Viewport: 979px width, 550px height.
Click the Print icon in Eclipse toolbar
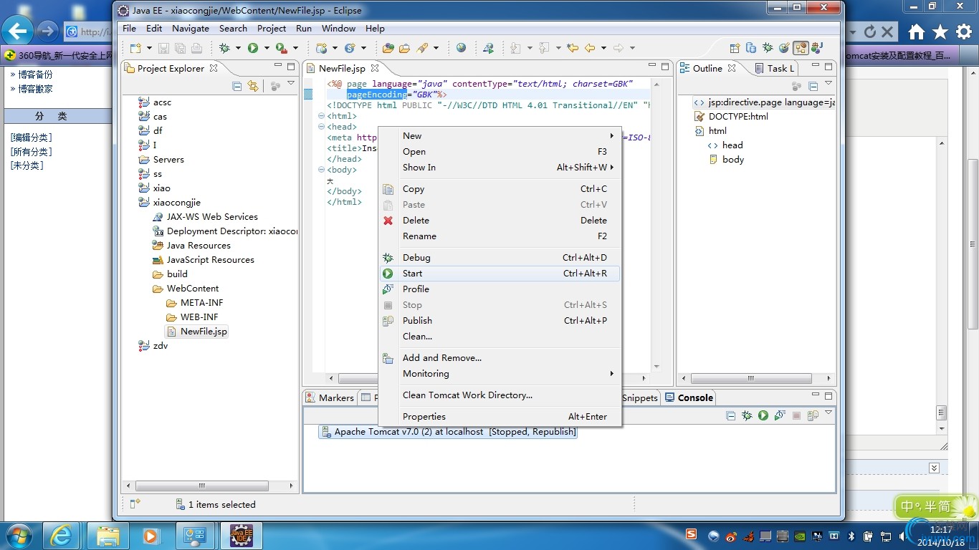[196, 48]
